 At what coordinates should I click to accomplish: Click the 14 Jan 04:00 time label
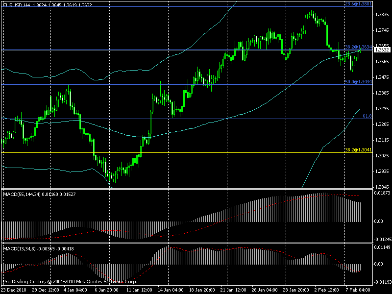pos(171,290)
